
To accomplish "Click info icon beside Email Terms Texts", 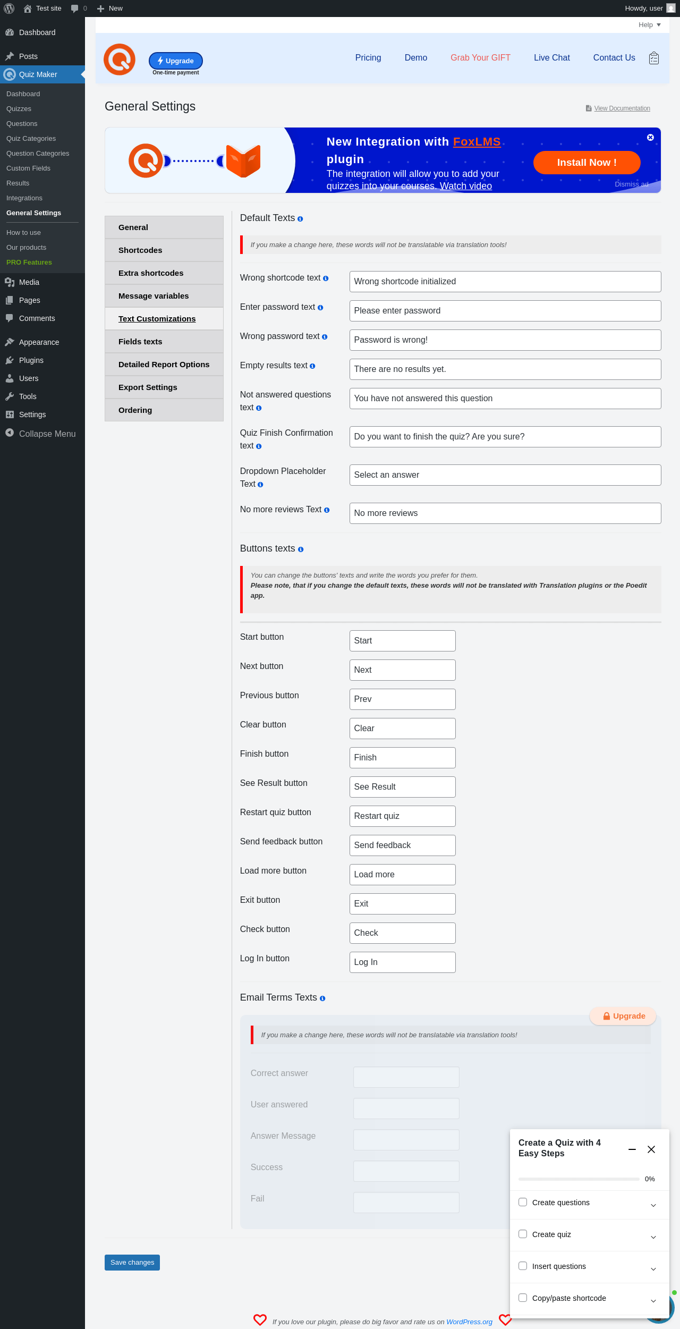I will [x=322, y=998].
